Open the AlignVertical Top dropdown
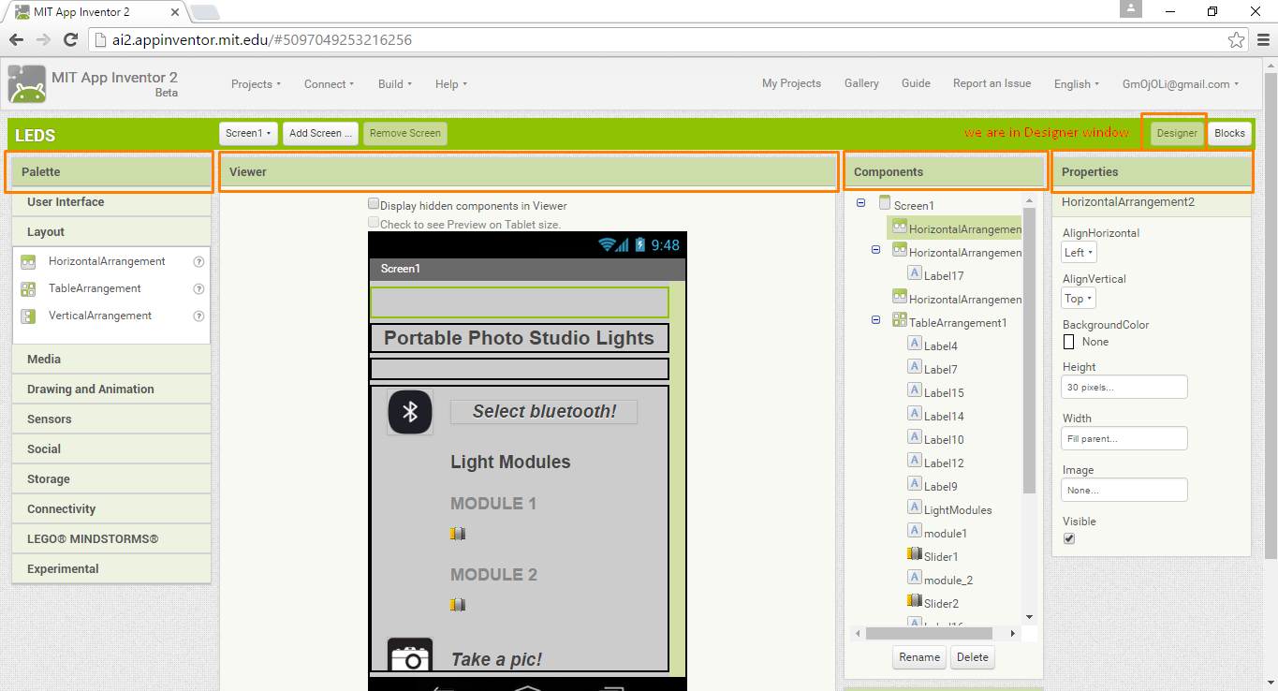This screenshot has height=691, width=1278. 1079,299
